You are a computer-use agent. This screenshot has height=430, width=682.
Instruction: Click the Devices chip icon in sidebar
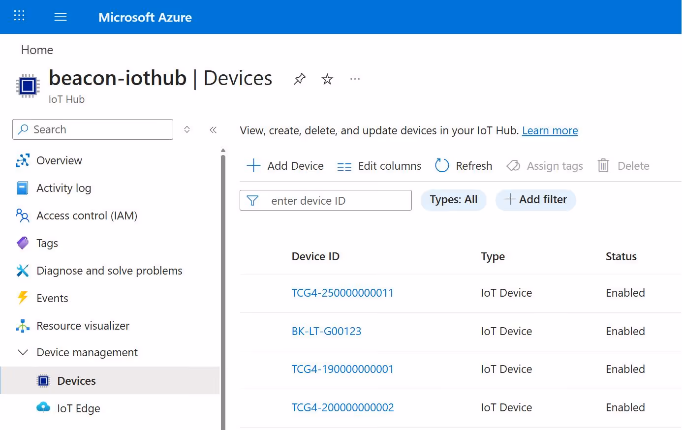43,381
